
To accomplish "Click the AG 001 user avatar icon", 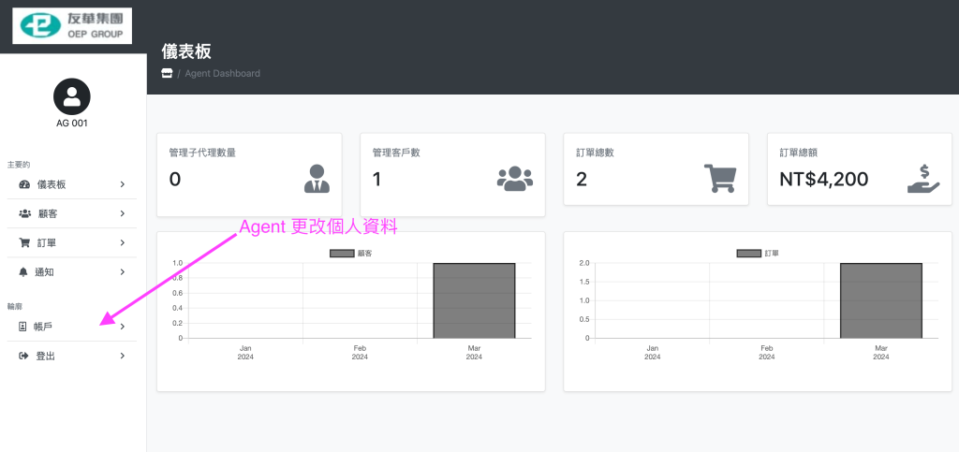I will (x=72, y=96).
